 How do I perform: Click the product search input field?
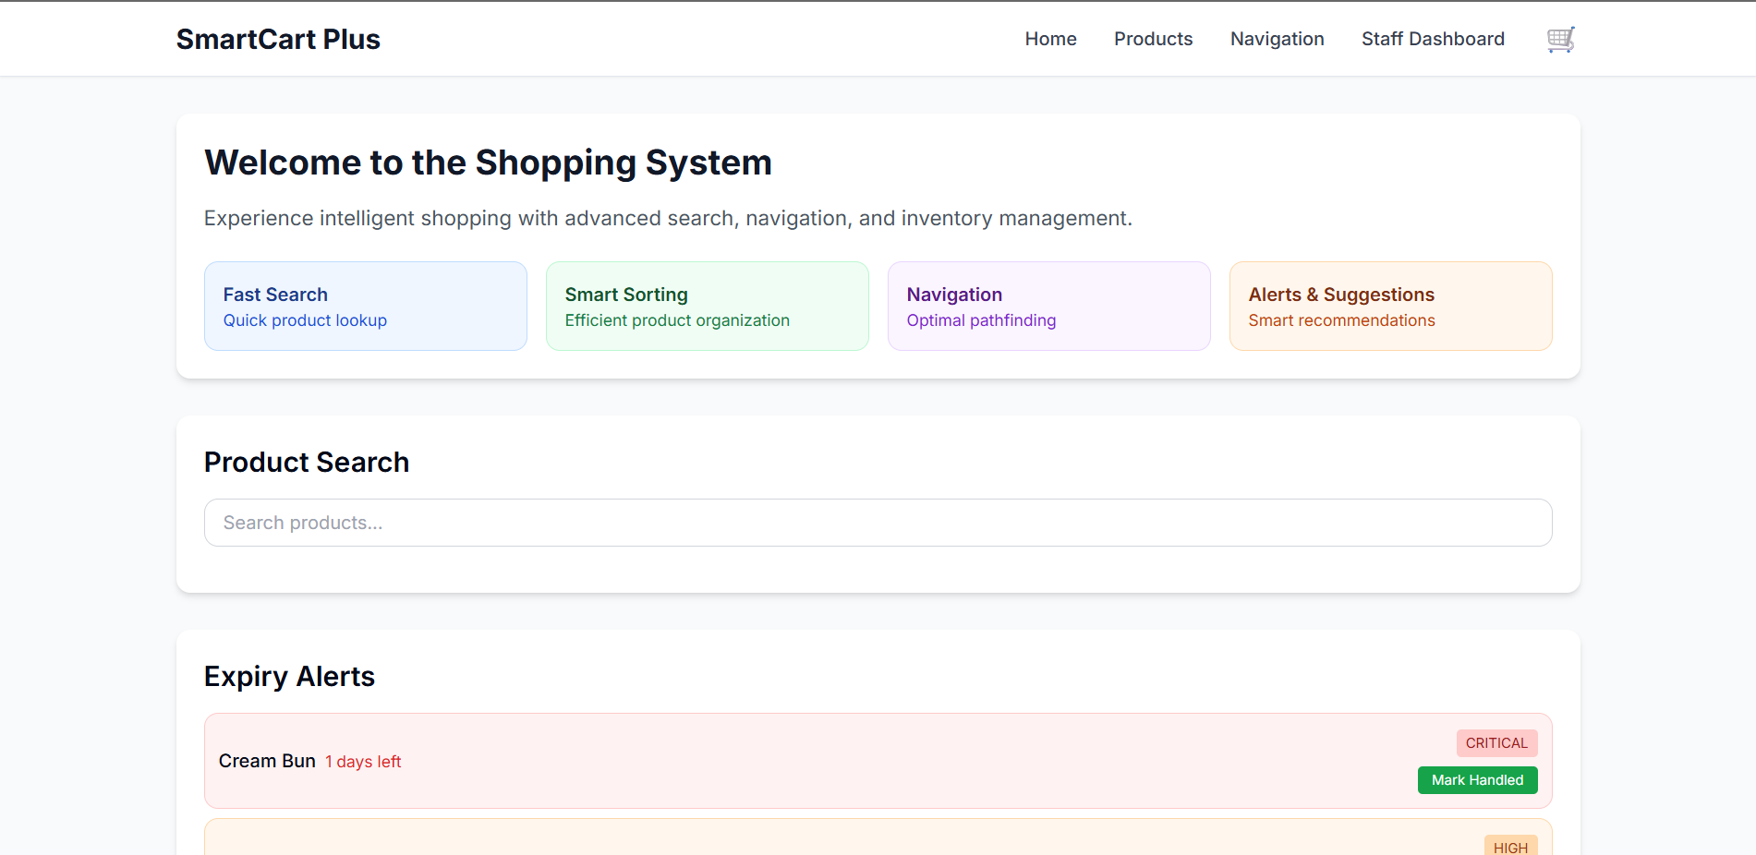pyautogui.click(x=878, y=523)
